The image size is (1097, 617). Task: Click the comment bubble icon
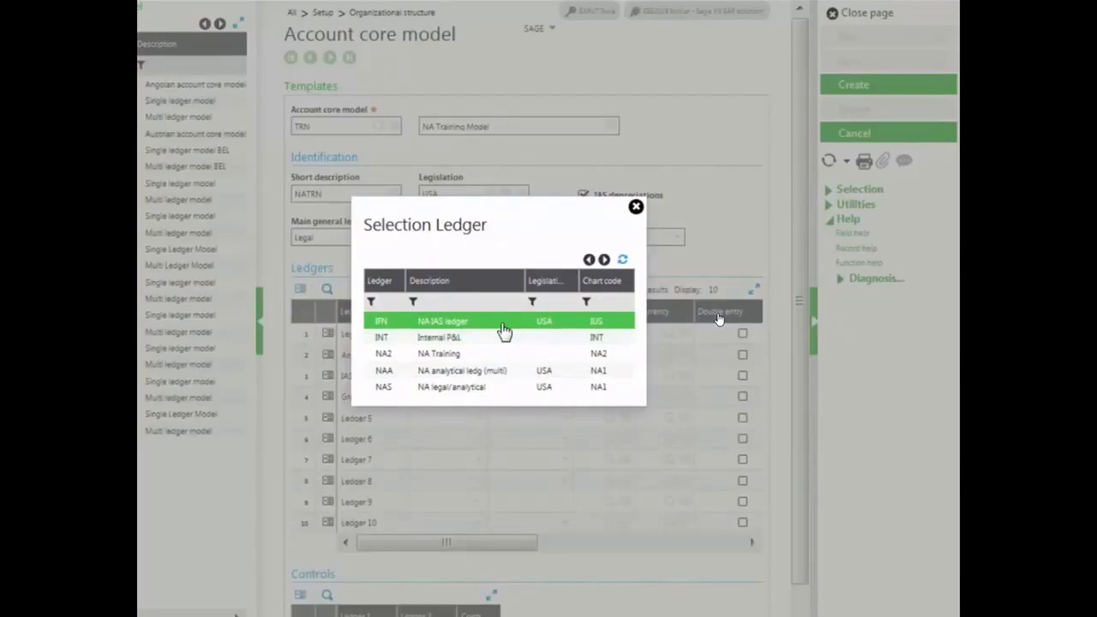[x=904, y=160]
